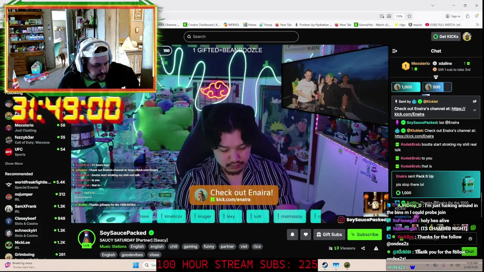Open the mursic bookmark
The height and width of the screenshot is (272, 484).
tap(415, 25)
